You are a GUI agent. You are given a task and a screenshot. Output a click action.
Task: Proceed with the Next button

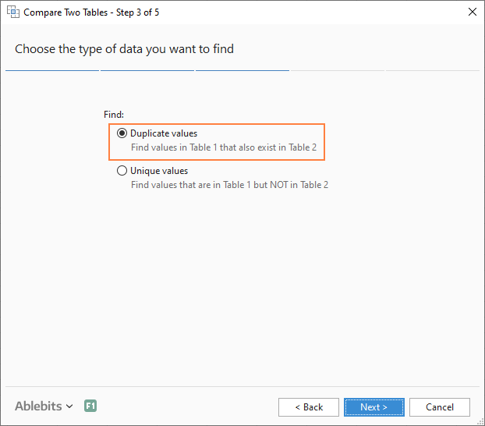374,407
